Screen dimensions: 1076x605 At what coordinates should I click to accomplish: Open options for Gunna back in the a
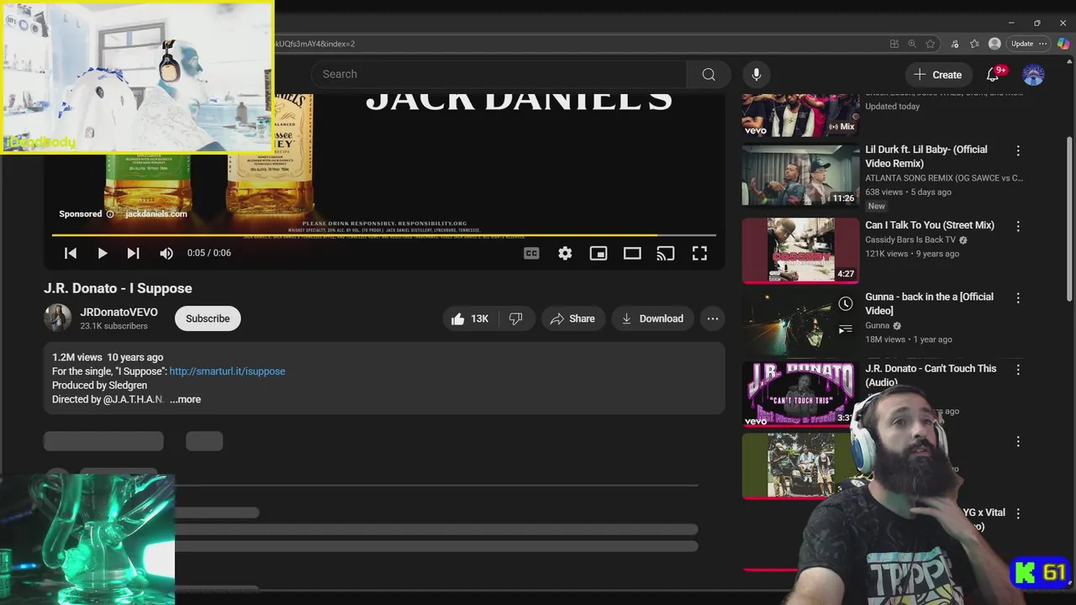[1018, 298]
